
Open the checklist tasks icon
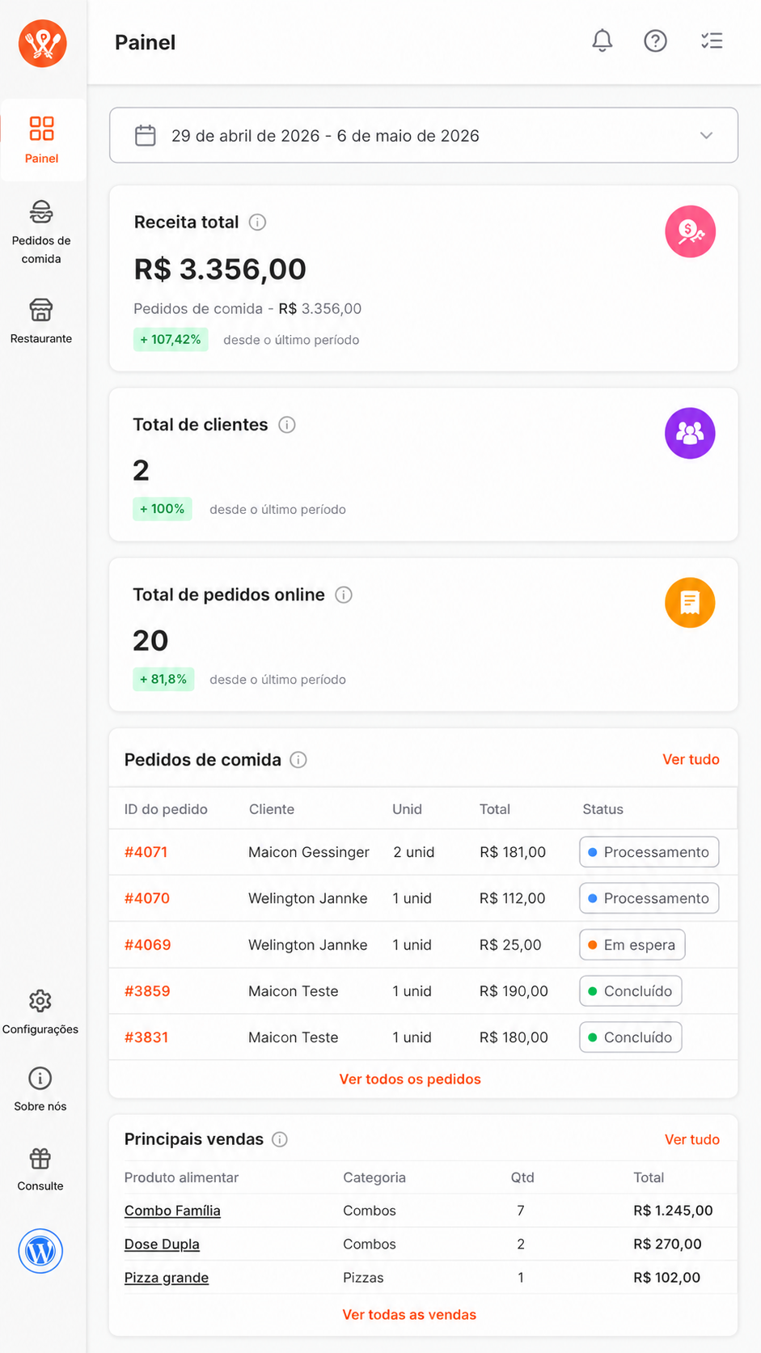tap(712, 40)
